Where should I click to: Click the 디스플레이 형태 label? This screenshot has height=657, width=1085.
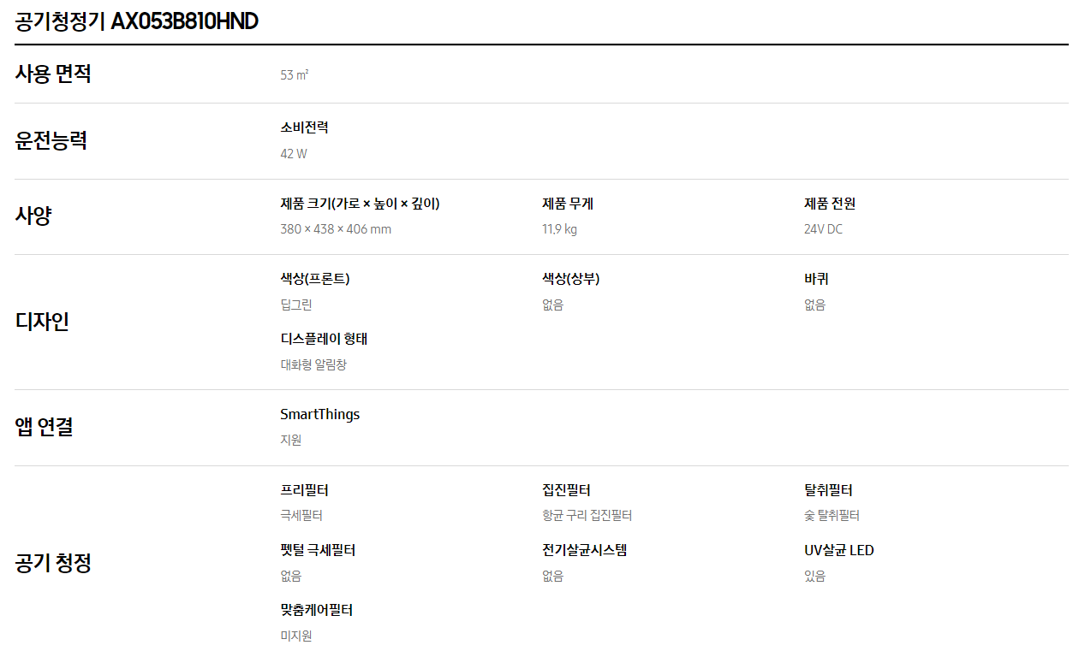324,339
